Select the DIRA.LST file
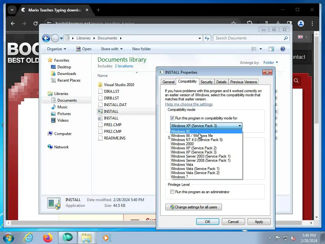 pyautogui.click(x=111, y=91)
